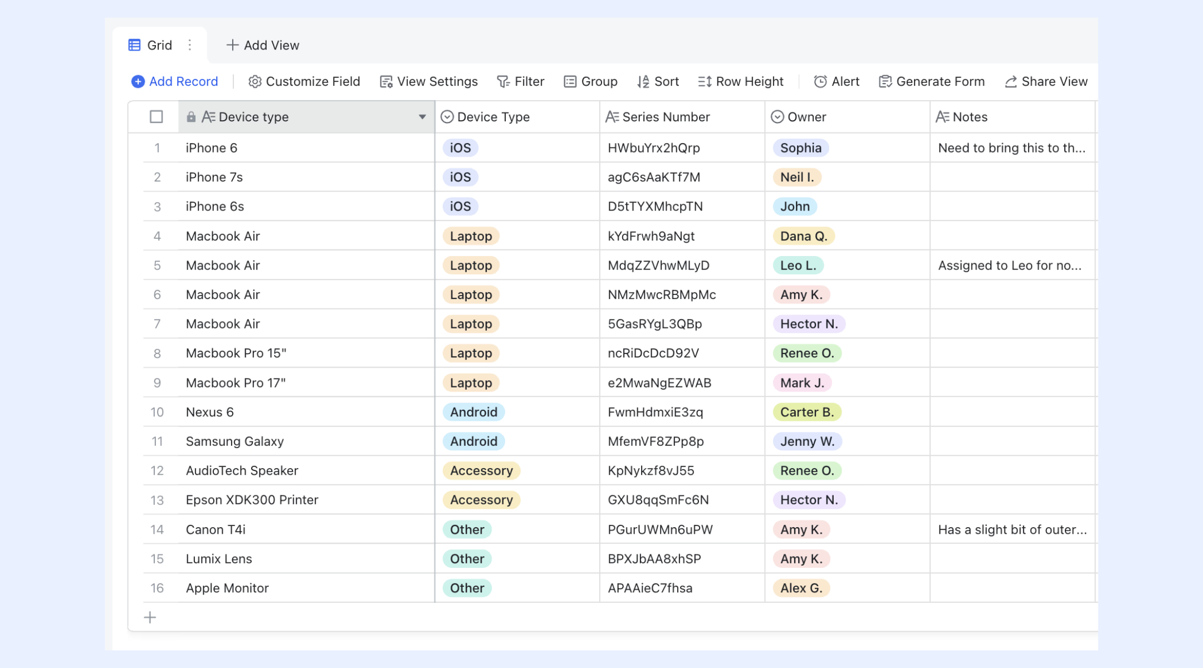1203x668 pixels.
Task: Click the plus icon beside Add View
Action: [232, 45]
